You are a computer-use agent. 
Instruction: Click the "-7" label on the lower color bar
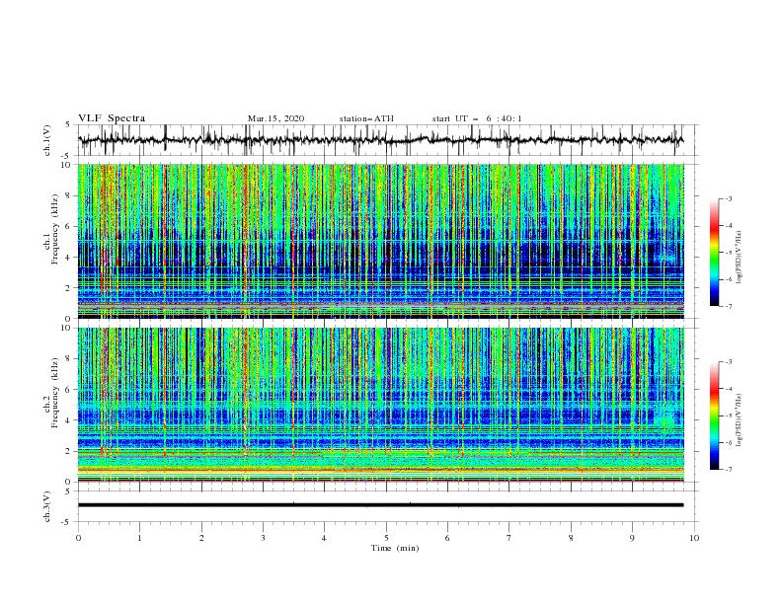point(728,469)
